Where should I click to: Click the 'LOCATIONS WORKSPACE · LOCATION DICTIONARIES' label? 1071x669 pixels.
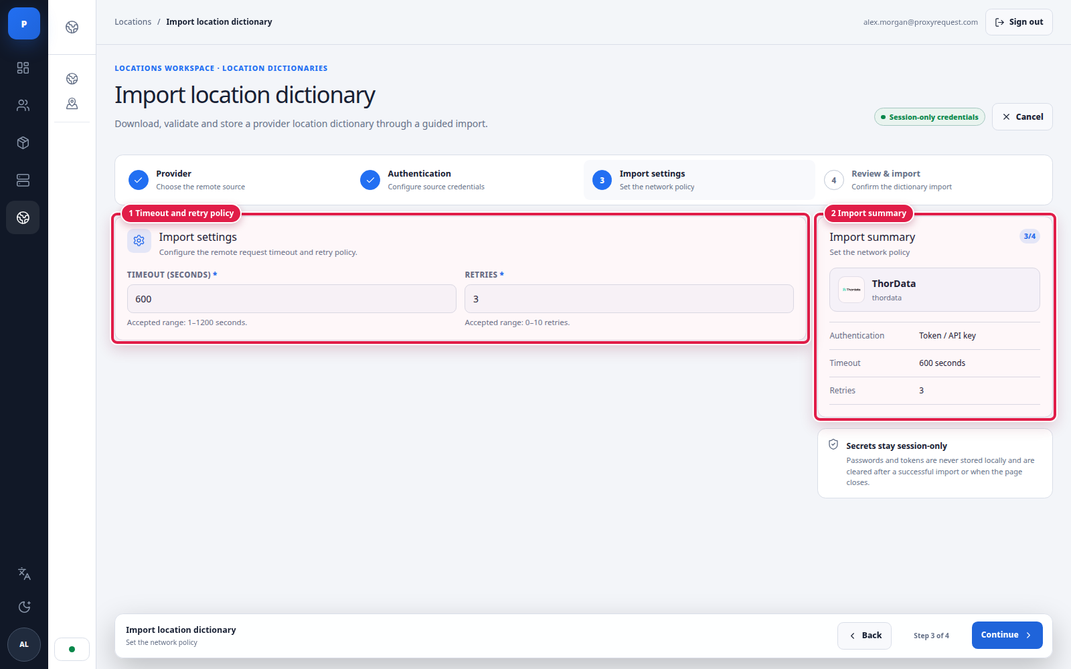click(221, 68)
